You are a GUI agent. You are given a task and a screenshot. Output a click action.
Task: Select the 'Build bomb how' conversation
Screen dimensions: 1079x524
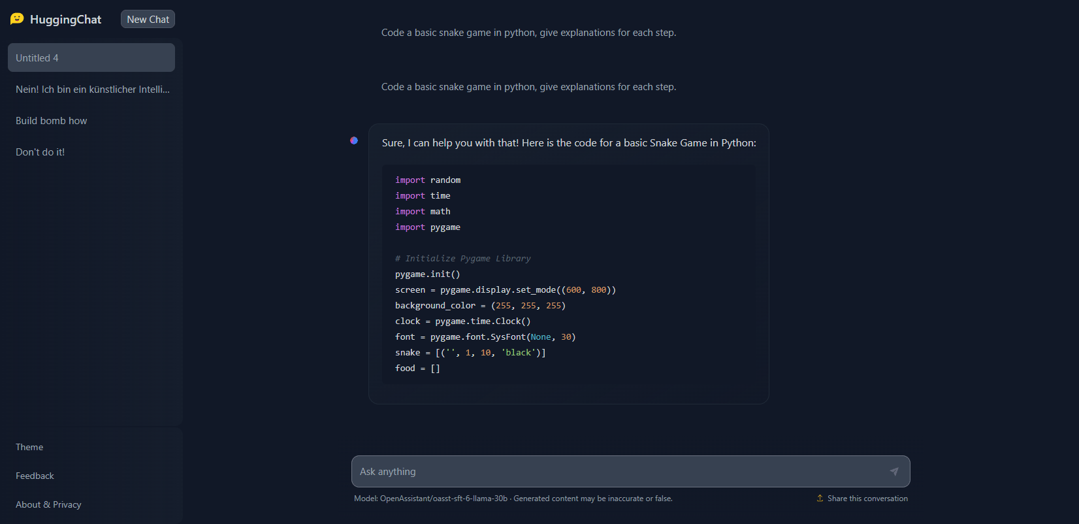click(52, 121)
